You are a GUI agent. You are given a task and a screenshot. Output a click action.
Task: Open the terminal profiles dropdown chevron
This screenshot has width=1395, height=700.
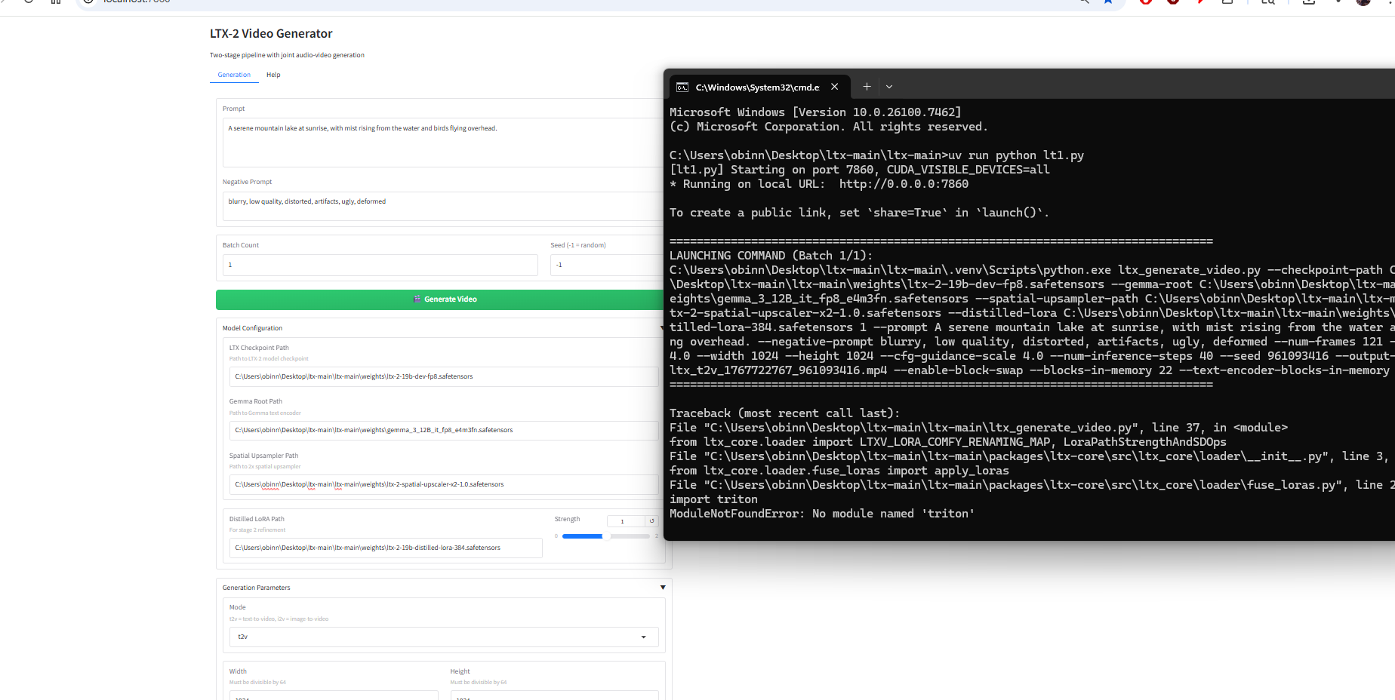pyautogui.click(x=889, y=87)
